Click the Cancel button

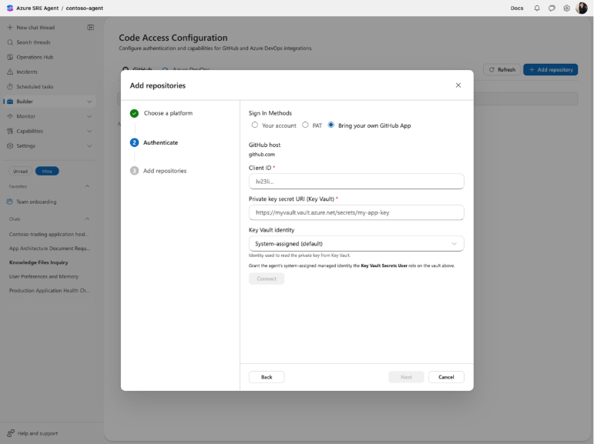click(446, 376)
